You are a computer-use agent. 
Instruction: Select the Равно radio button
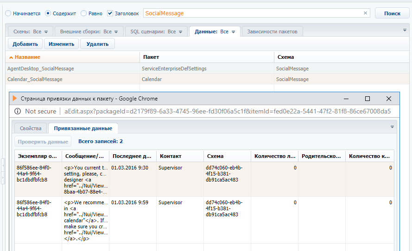coord(84,13)
